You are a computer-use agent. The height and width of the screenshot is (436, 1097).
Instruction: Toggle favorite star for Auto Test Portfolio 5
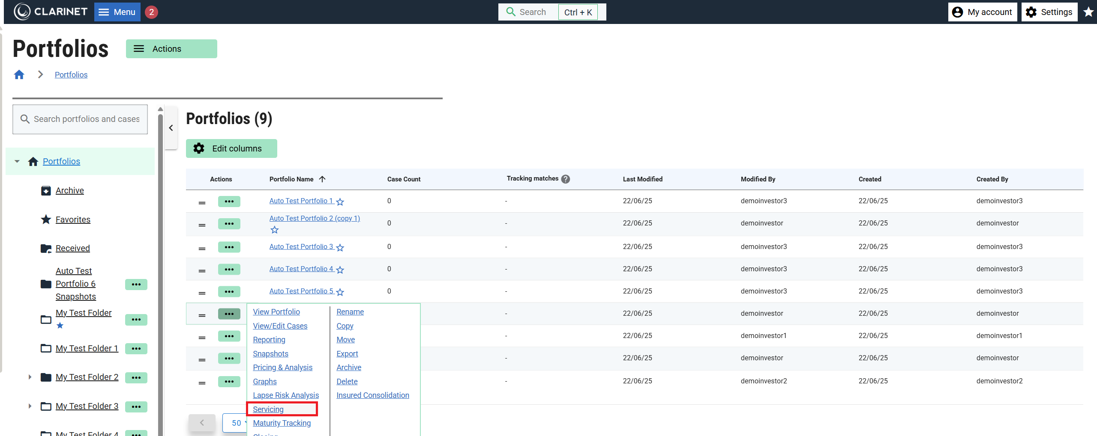point(340,292)
